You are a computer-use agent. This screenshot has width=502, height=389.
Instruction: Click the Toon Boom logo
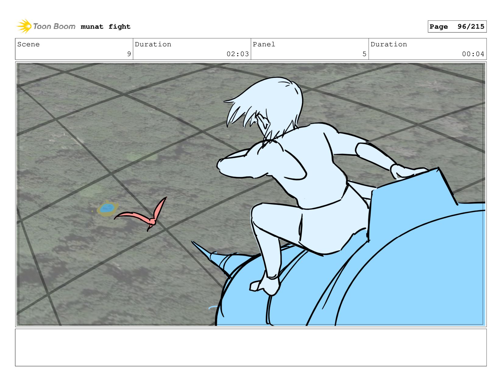[46, 26]
